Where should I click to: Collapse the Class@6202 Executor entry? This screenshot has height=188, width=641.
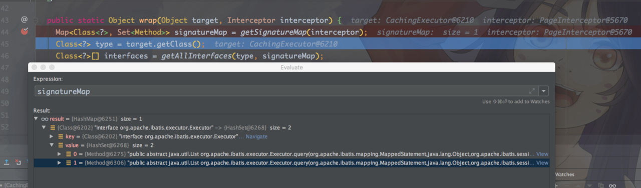click(44, 127)
